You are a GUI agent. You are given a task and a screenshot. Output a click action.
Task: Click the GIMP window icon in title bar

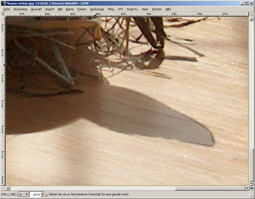tap(3, 3)
